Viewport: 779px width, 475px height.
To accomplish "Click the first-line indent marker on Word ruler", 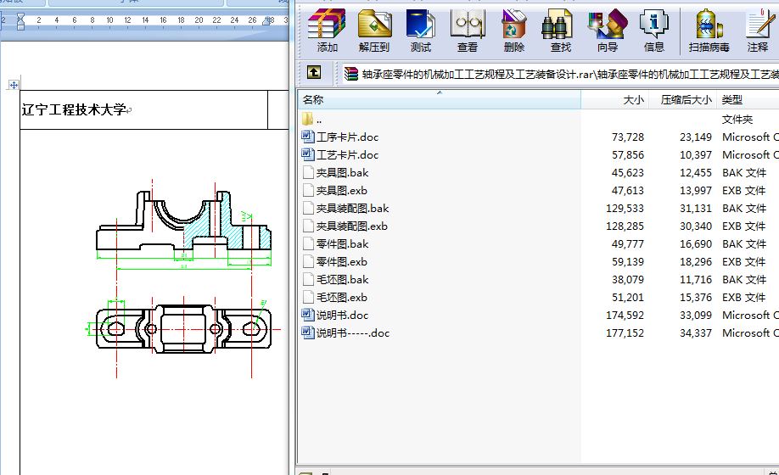I will point(20,17).
